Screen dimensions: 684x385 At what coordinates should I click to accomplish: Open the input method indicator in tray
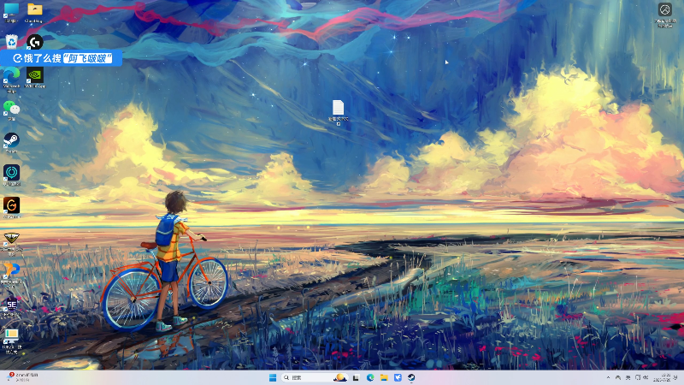click(628, 377)
